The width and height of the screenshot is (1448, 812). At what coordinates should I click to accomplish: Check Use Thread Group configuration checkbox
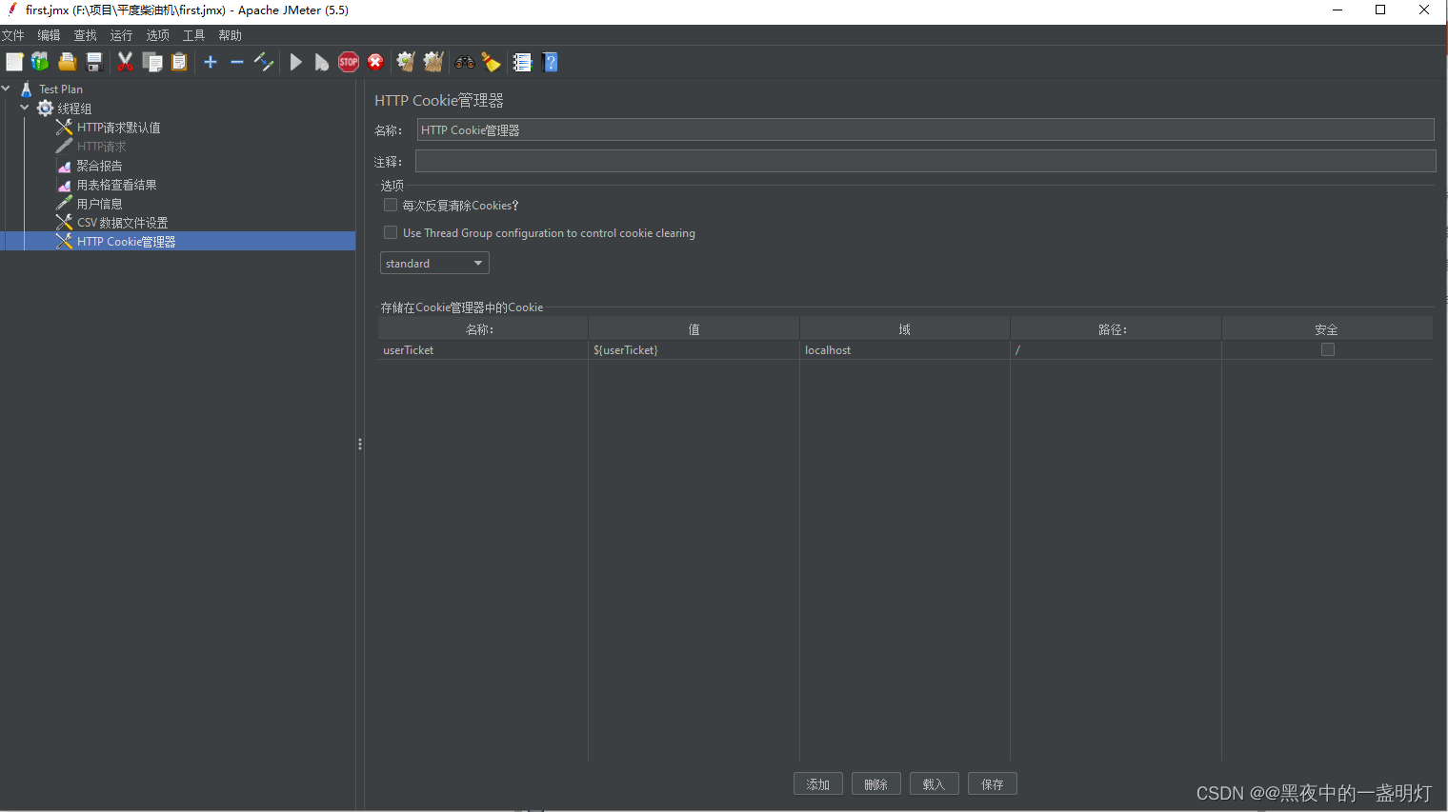click(x=391, y=232)
